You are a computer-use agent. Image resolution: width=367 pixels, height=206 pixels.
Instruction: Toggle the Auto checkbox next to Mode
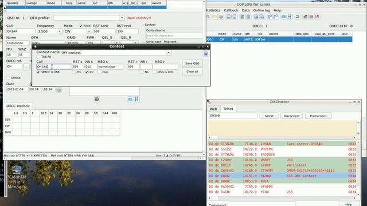[81, 26]
